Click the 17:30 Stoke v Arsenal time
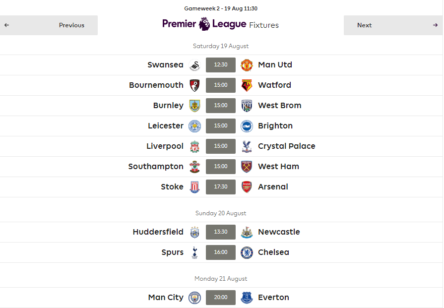The image size is (444, 308). pyautogui.click(x=221, y=187)
